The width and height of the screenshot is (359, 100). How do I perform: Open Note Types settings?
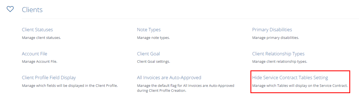pyautogui.click(x=149, y=30)
